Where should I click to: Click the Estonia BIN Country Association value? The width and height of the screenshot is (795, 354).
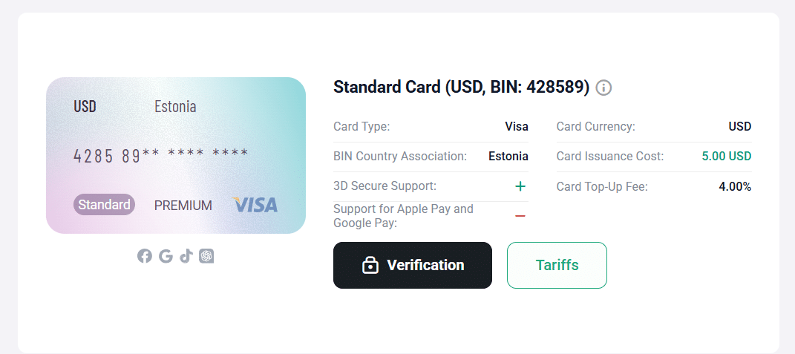tap(508, 157)
